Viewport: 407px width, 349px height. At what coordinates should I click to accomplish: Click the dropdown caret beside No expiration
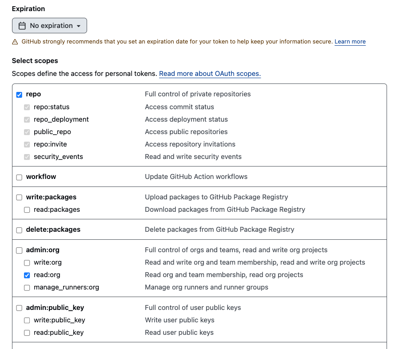(79, 26)
